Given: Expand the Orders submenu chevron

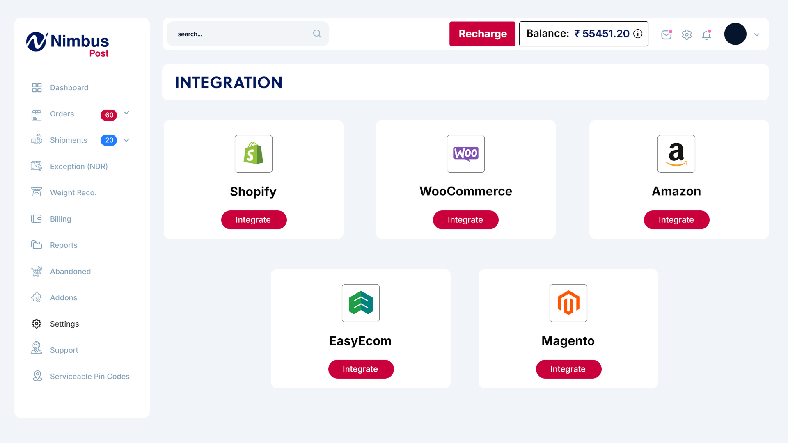Looking at the screenshot, I should point(126,113).
